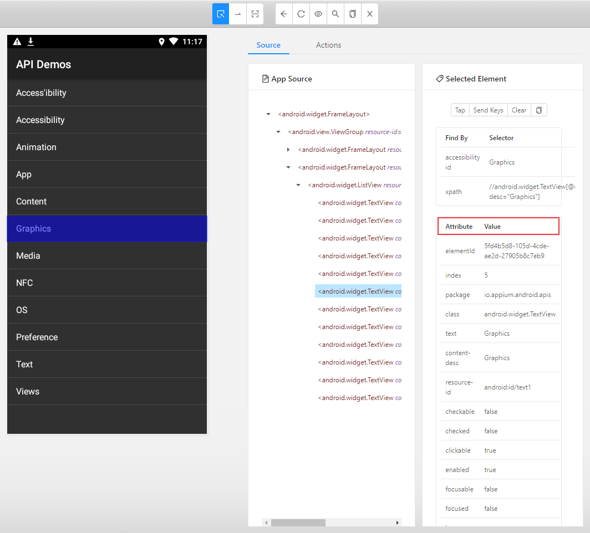
Task: Click the App Source file icon
Action: [265, 79]
